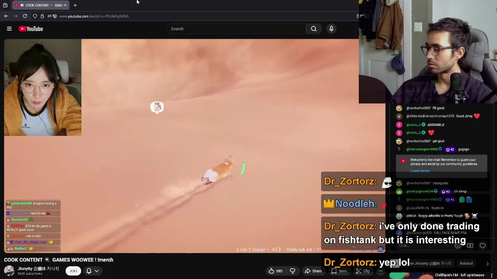
Task: Select the COOK CONTENT browser tab
Action: [x=41, y=5]
